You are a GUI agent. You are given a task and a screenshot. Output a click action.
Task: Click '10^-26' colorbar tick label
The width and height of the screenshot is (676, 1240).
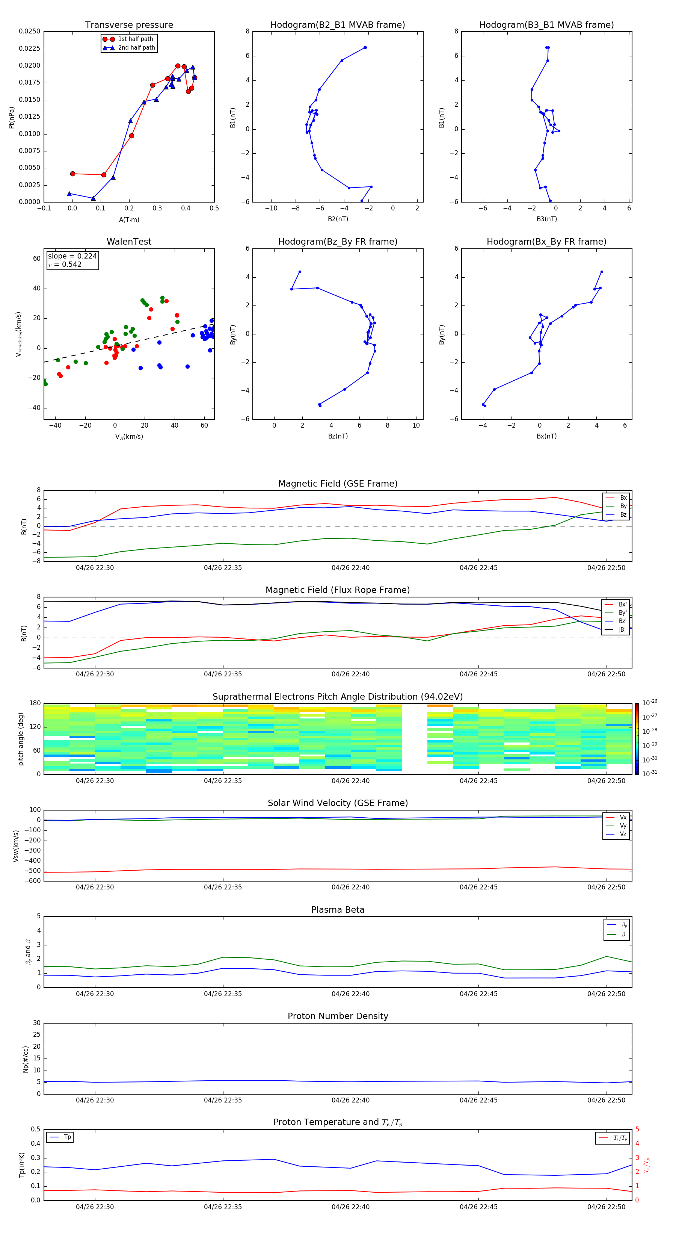pyautogui.click(x=650, y=703)
